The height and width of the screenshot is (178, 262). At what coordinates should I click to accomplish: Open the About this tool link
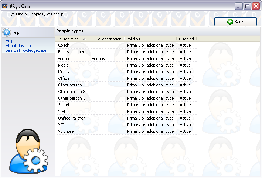[18, 46]
